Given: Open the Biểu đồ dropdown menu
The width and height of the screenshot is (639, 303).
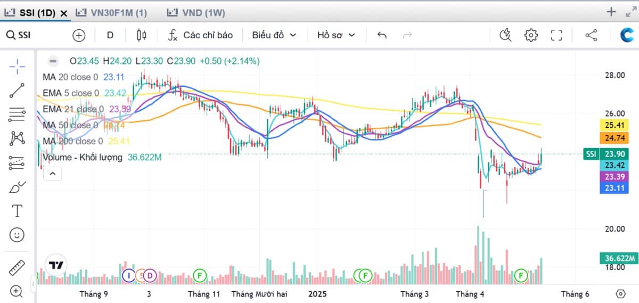Looking at the screenshot, I should [274, 35].
